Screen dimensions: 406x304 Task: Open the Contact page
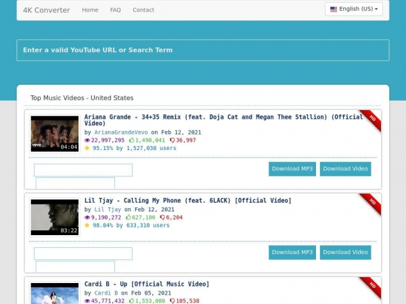tap(143, 10)
